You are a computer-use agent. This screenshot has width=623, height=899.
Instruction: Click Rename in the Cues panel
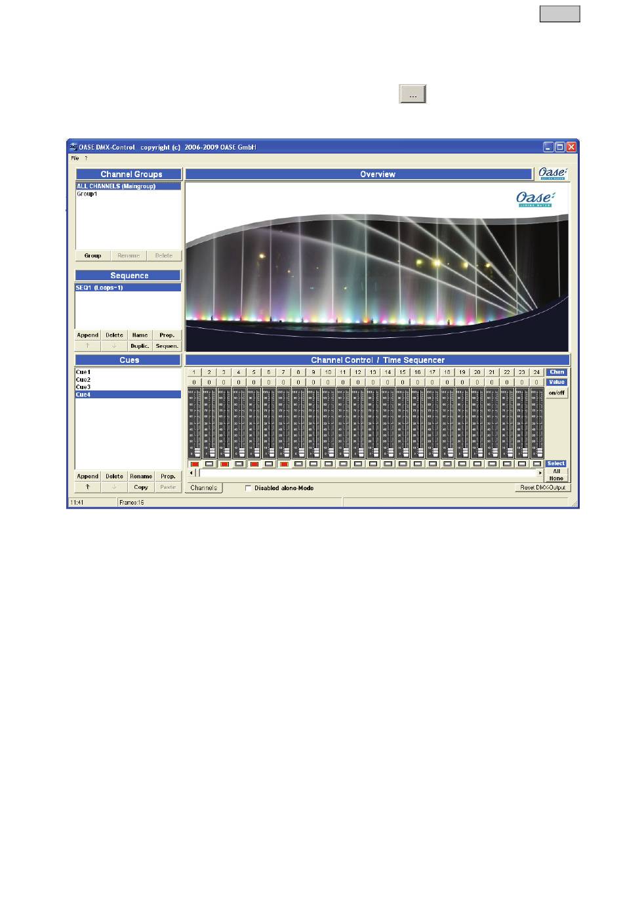(140, 476)
